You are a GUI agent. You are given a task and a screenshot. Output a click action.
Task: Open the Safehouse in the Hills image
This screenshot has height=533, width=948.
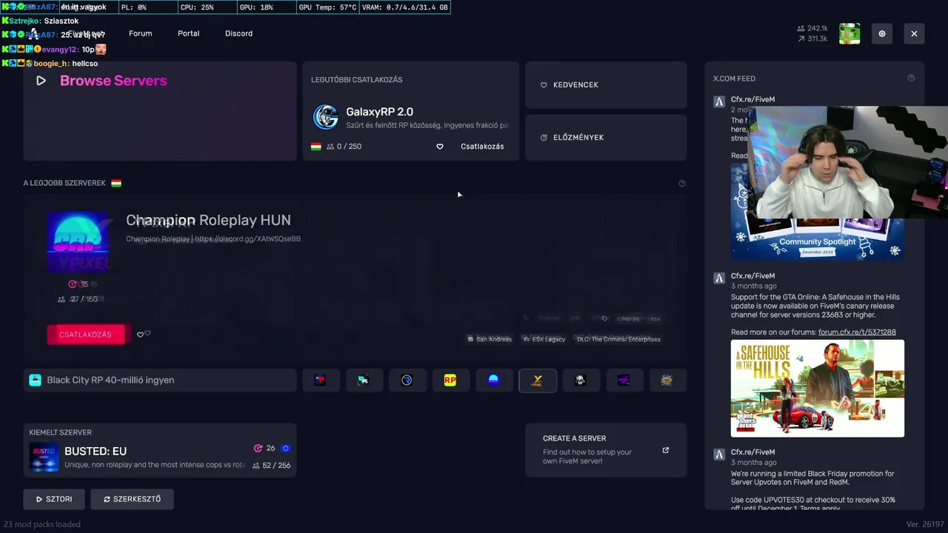tap(818, 389)
